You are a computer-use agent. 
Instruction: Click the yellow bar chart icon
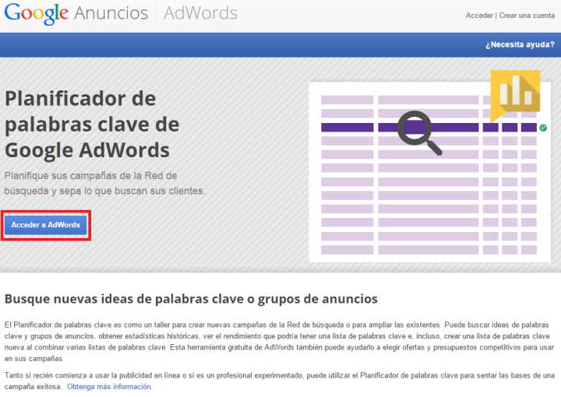[x=515, y=96]
